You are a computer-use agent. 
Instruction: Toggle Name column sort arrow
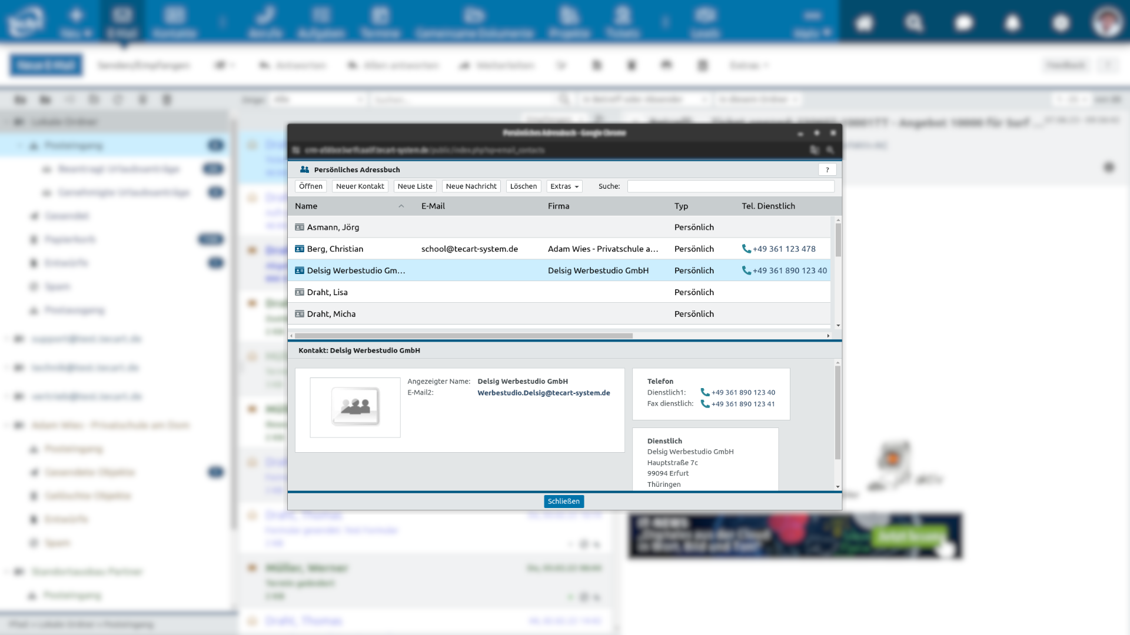(401, 206)
